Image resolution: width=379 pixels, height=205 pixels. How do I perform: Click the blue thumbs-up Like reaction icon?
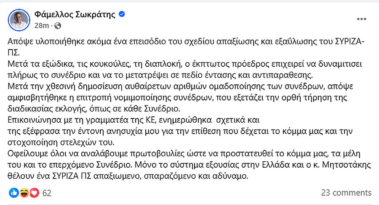coord(13,193)
